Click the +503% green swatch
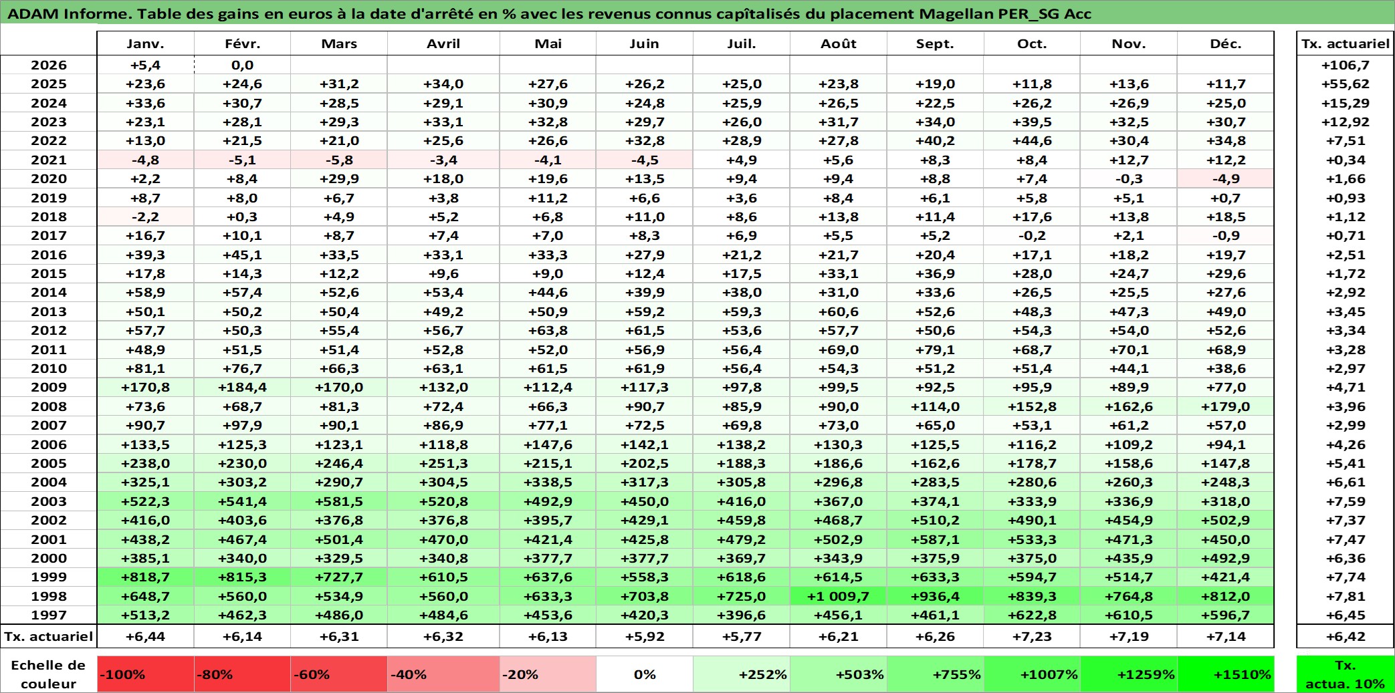Screen dimensions: 1395x693 pos(838,674)
